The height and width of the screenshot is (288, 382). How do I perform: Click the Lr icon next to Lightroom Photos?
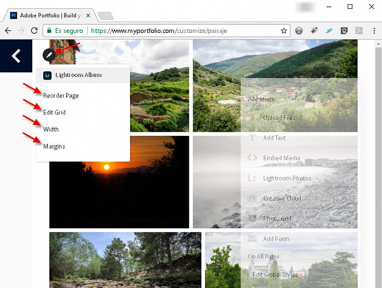(x=252, y=178)
